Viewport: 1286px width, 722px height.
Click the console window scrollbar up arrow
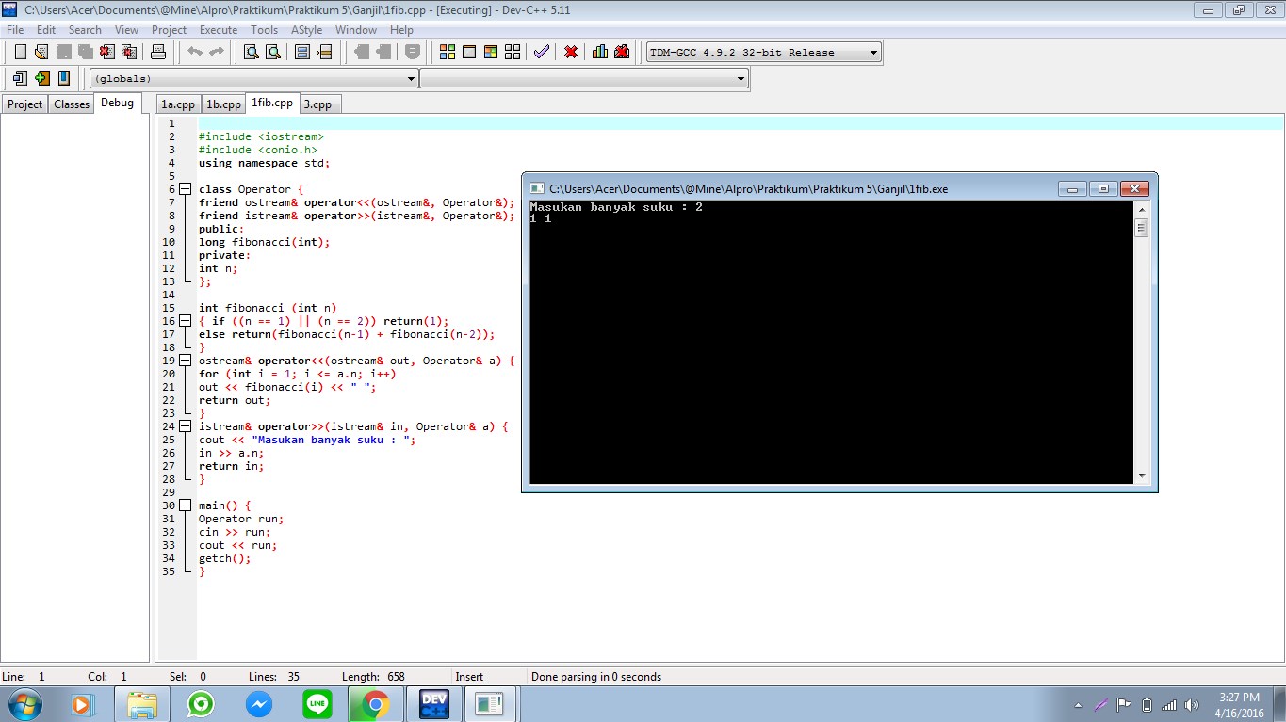coord(1142,210)
